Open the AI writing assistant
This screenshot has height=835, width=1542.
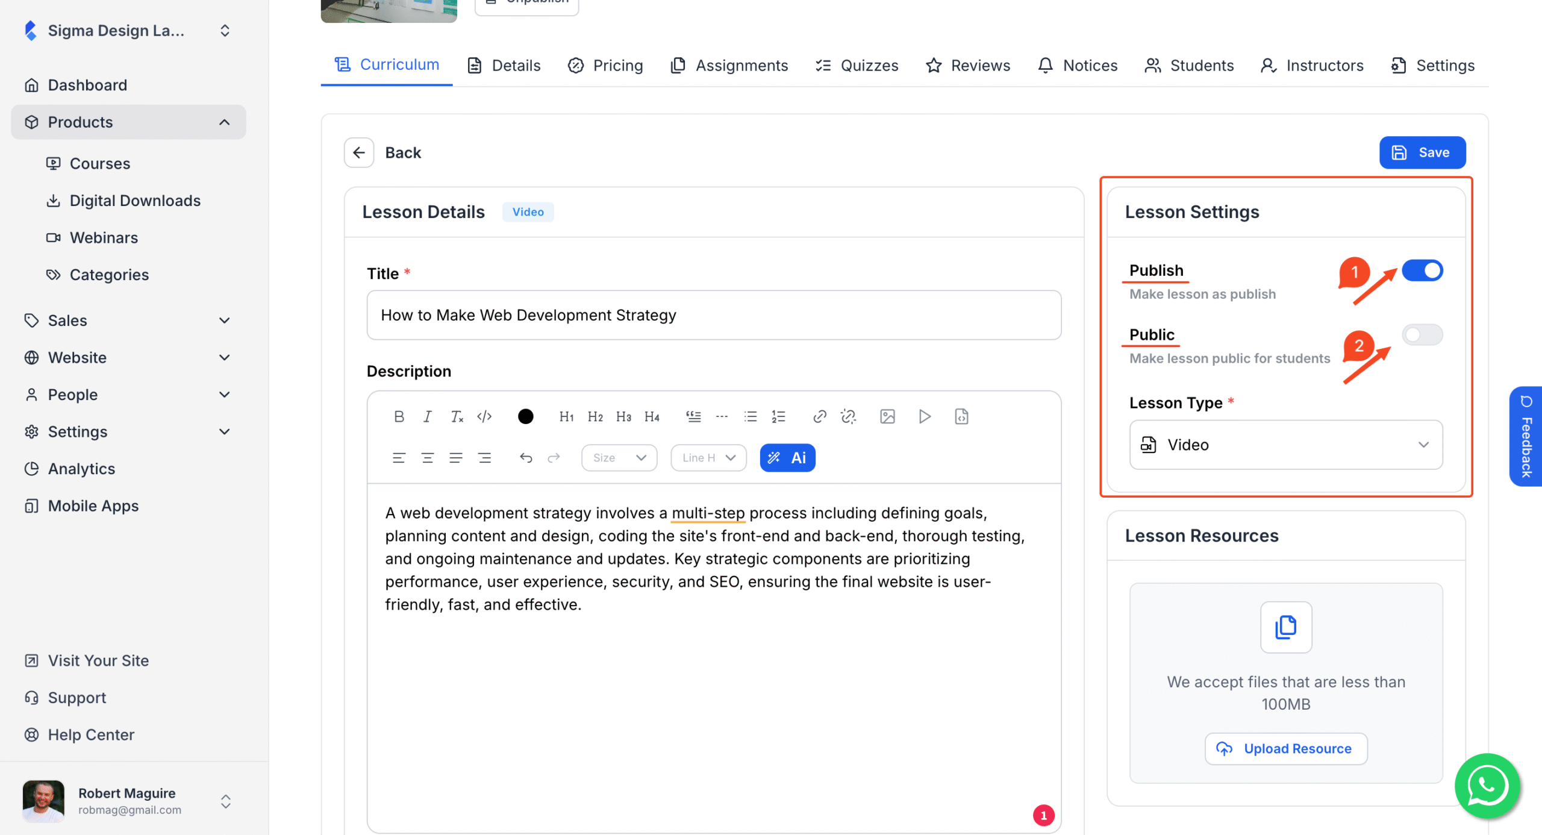pyautogui.click(x=787, y=457)
